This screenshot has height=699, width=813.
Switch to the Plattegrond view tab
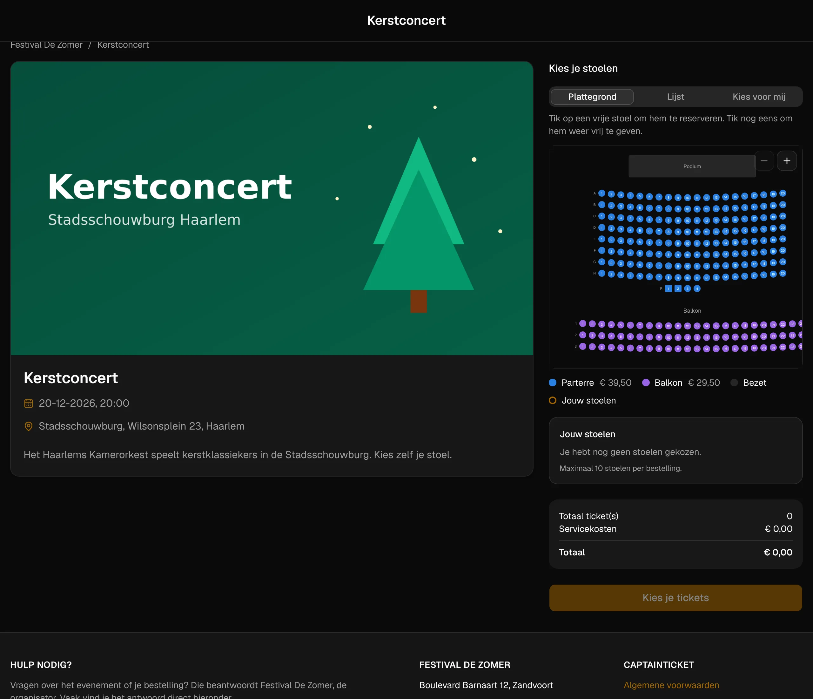pyautogui.click(x=592, y=97)
